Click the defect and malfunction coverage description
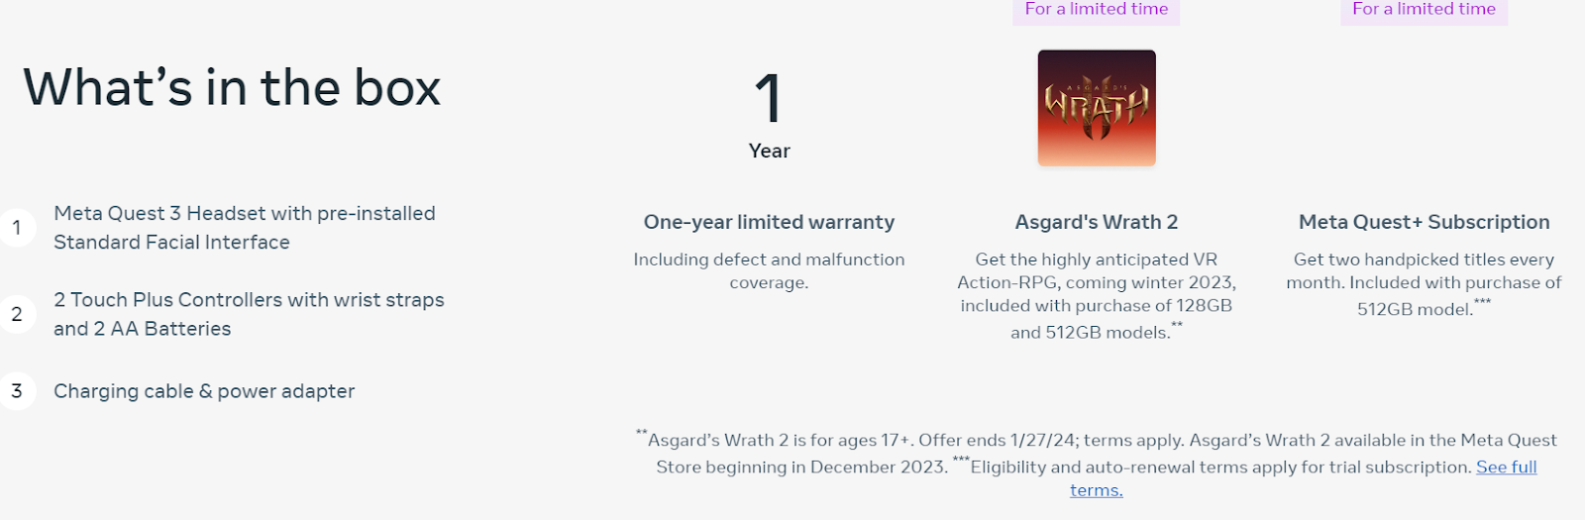Image resolution: width=1585 pixels, height=520 pixels. pyautogui.click(x=769, y=270)
